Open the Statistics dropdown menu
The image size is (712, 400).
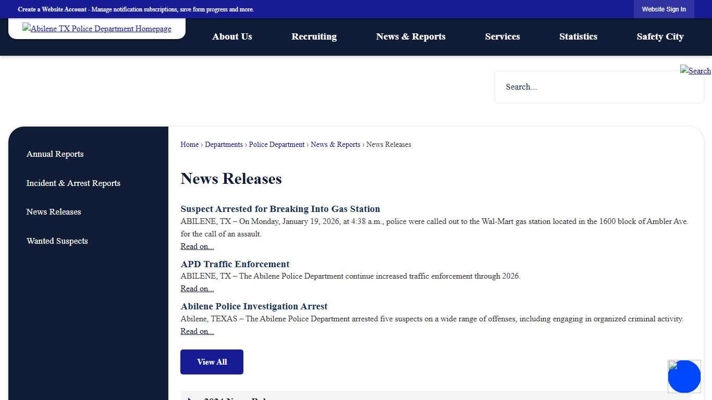[578, 36]
